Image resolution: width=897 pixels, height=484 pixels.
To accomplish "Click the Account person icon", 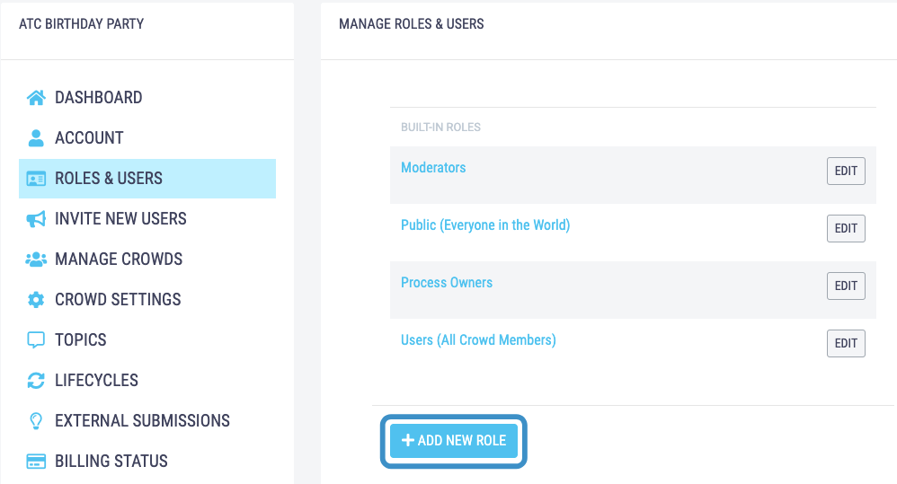I will point(36,137).
